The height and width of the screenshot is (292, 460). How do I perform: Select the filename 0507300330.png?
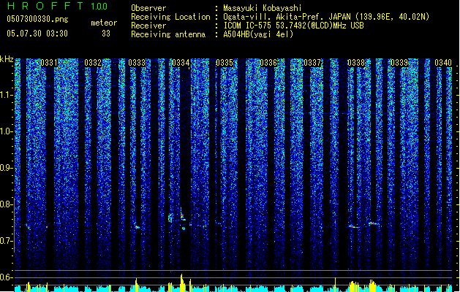(x=37, y=19)
